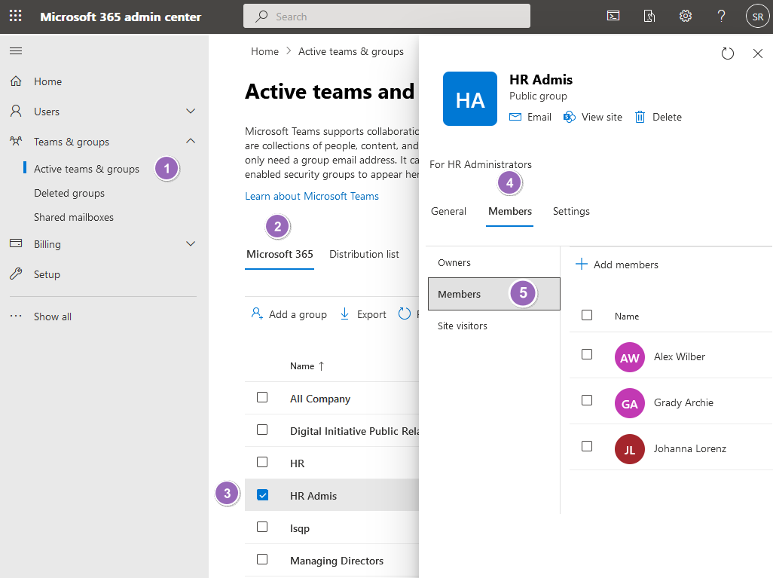Screen dimensions: 773x578
Task: Close the HR Admis details panel
Action: [x=758, y=54]
